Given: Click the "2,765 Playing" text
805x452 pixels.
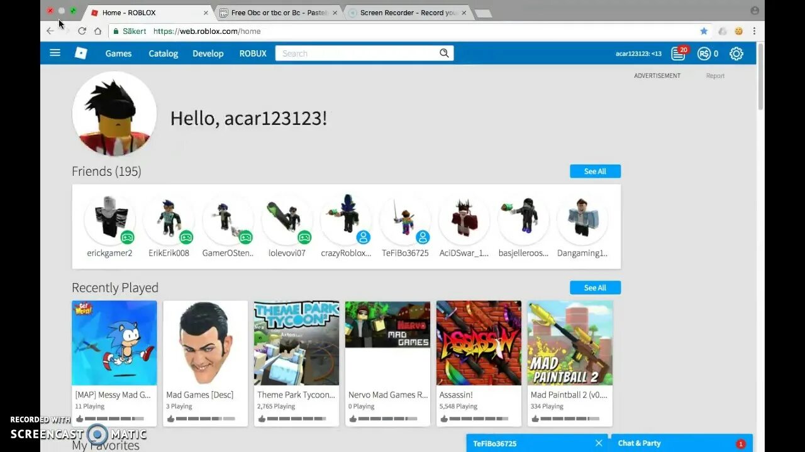Looking at the screenshot, I should click(276, 406).
